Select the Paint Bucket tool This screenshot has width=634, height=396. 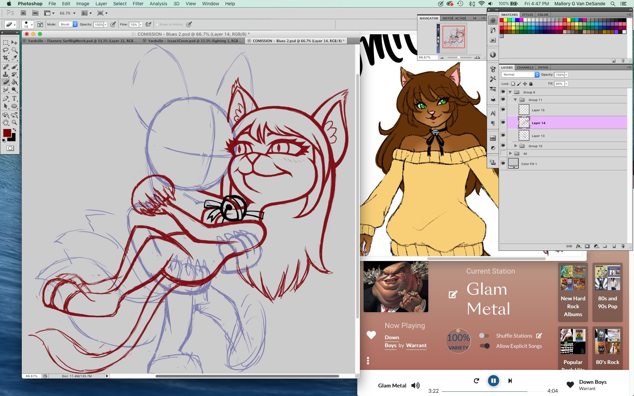coord(14,82)
